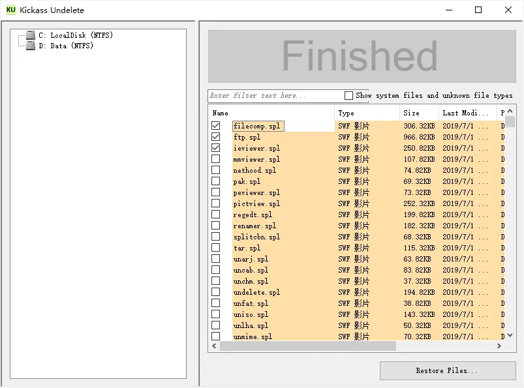Check the pak.spl checkbox
The width and height of the screenshot is (524, 388).
click(216, 181)
